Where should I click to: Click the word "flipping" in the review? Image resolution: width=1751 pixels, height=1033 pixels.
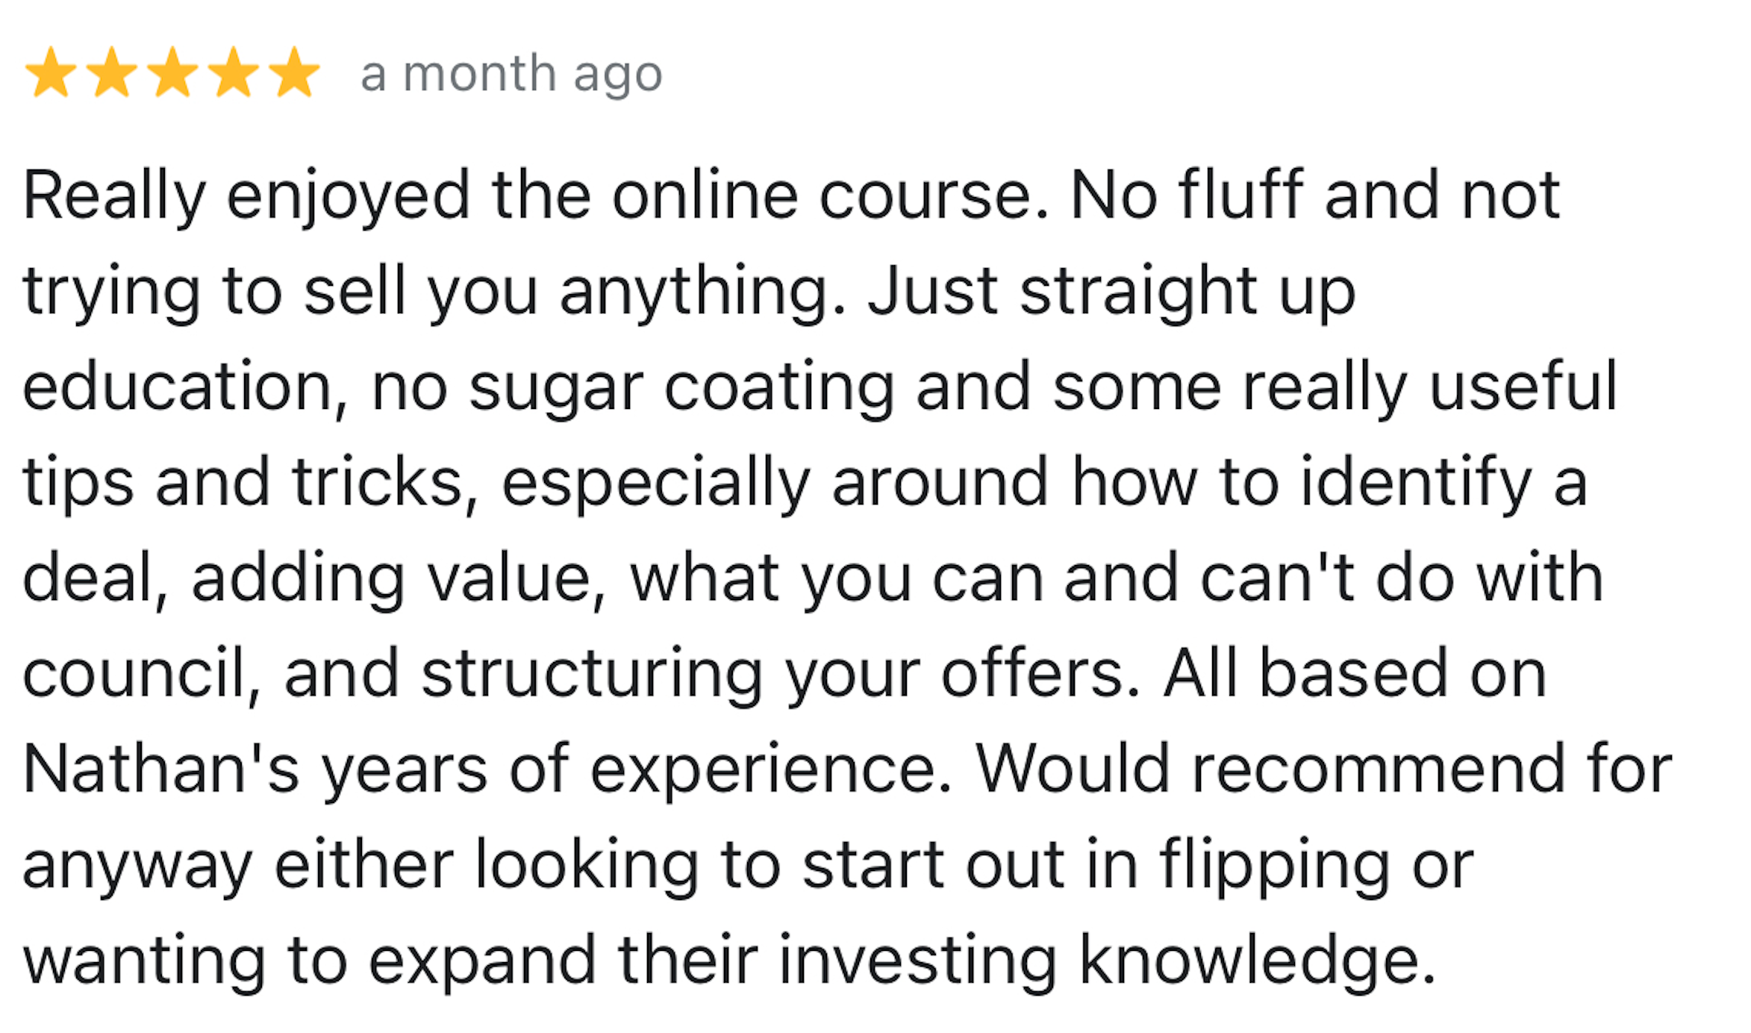(x=1275, y=864)
